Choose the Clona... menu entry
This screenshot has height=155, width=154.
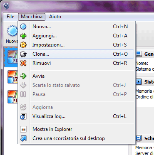[76, 54]
